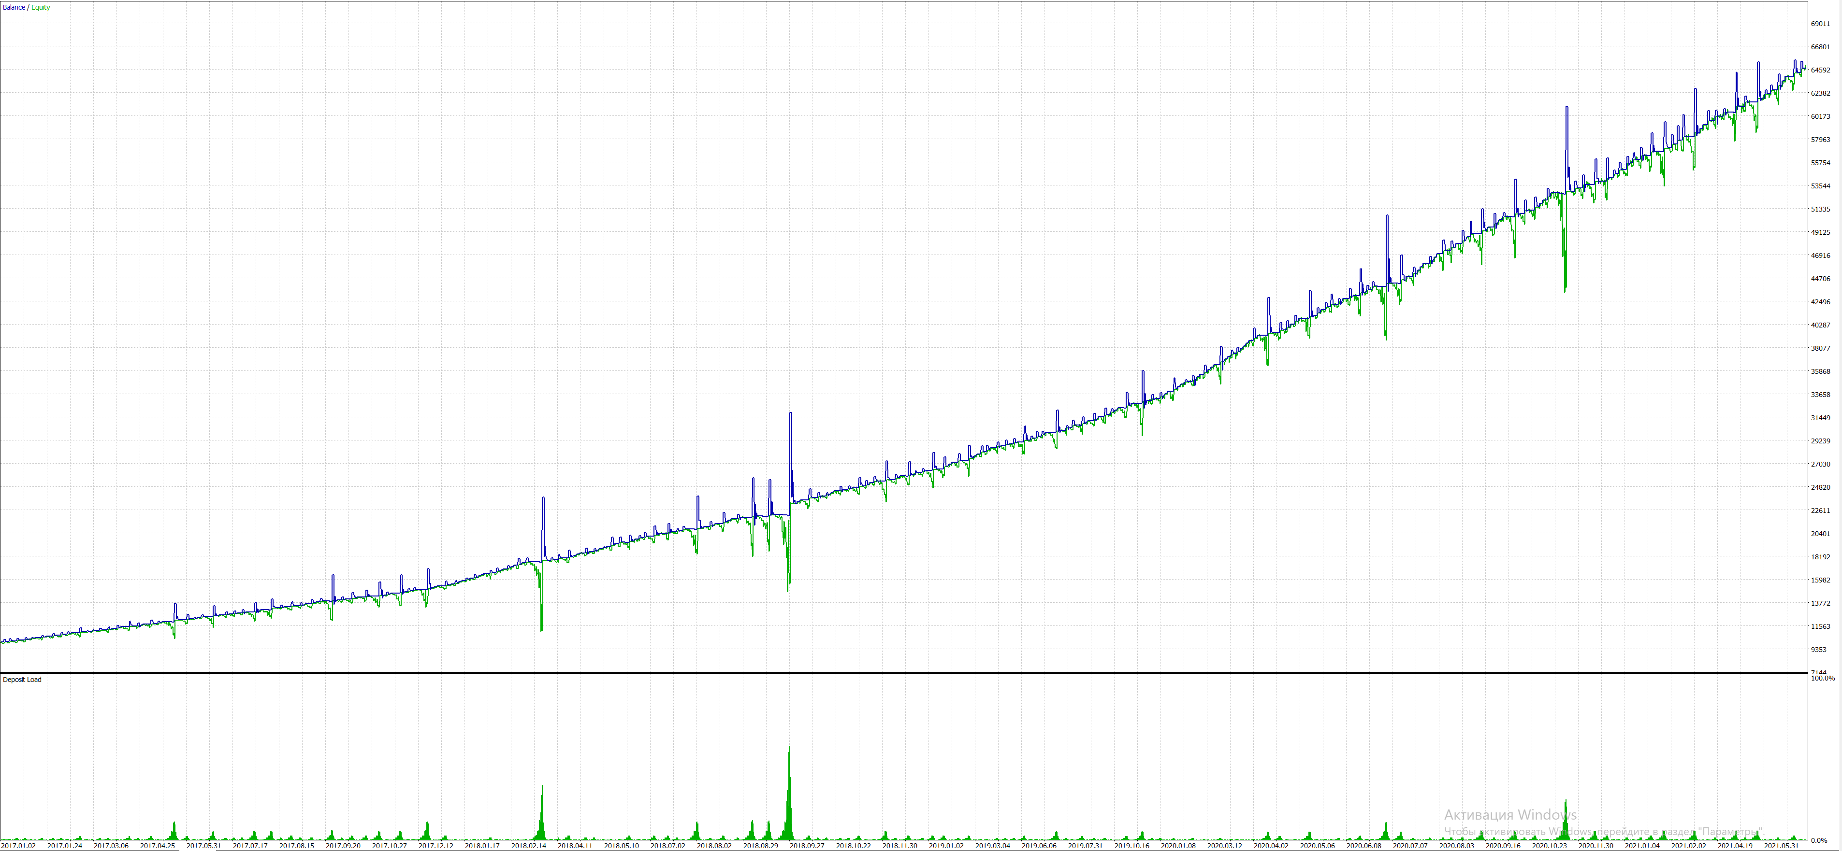Click the Equity legend label
The width and height of the screenshot is (1842, 851).
point(41,7)
